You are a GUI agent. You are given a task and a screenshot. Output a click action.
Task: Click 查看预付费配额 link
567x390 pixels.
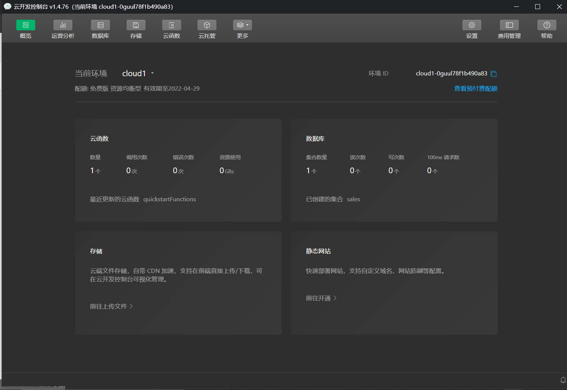pos(476,88)
